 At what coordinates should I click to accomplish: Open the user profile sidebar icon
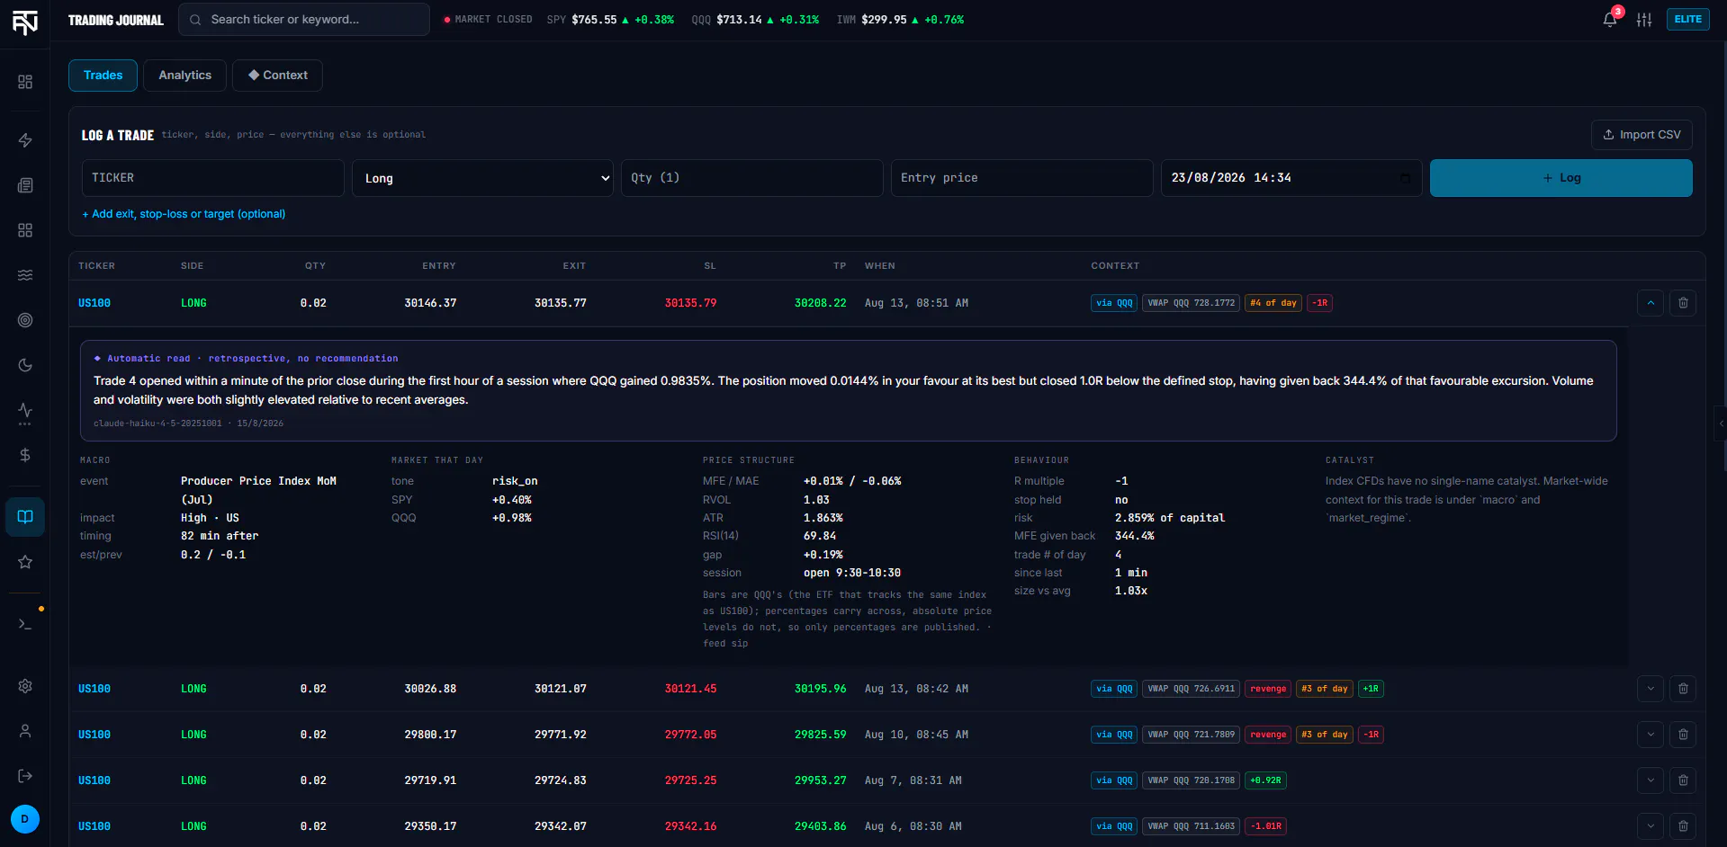click(25, 731)
